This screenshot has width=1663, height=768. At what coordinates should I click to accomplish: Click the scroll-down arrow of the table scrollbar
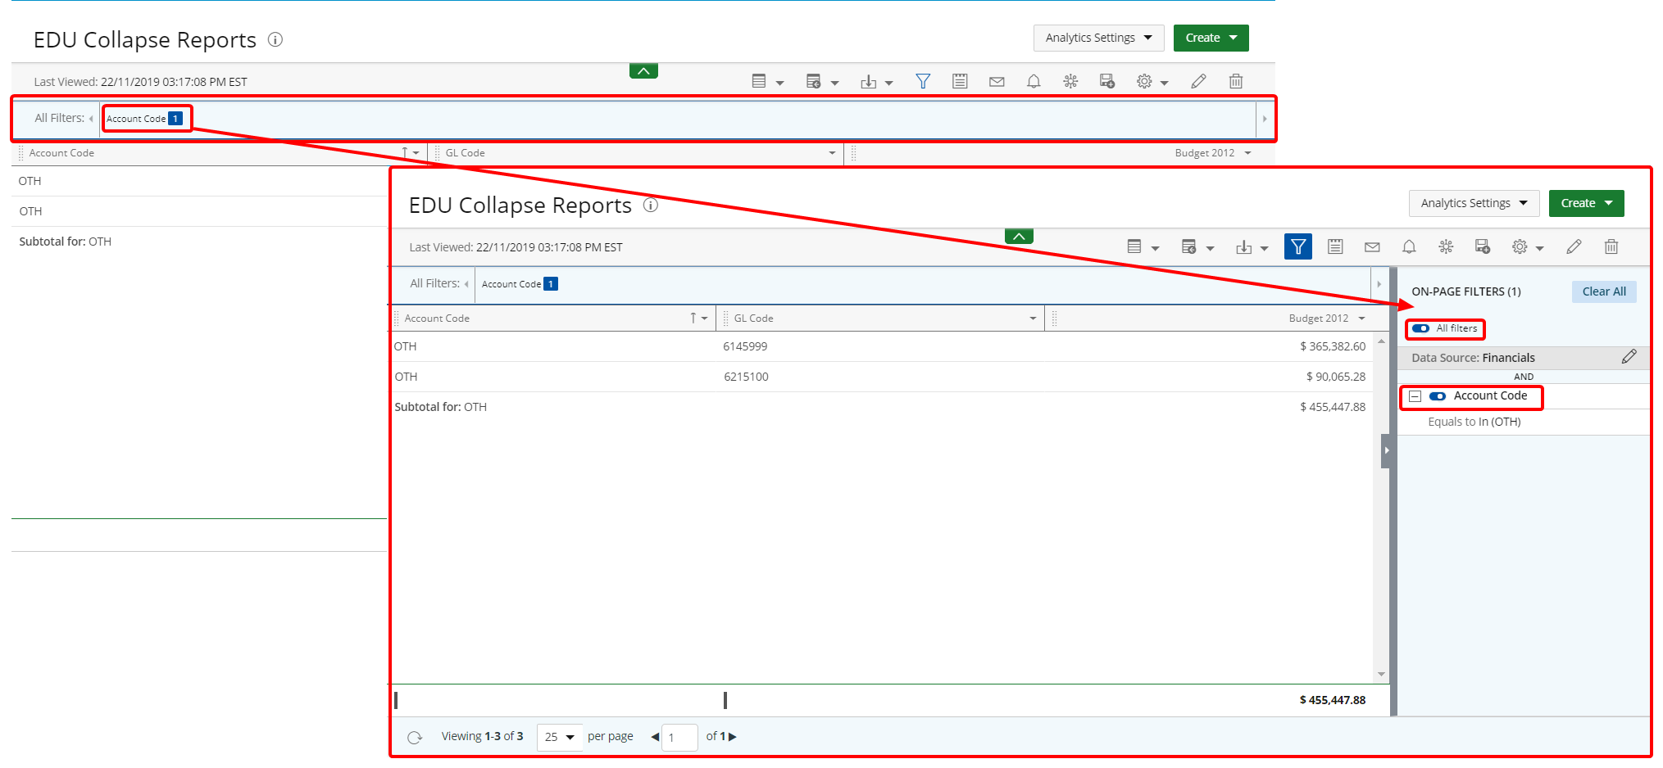(1381, 675)
